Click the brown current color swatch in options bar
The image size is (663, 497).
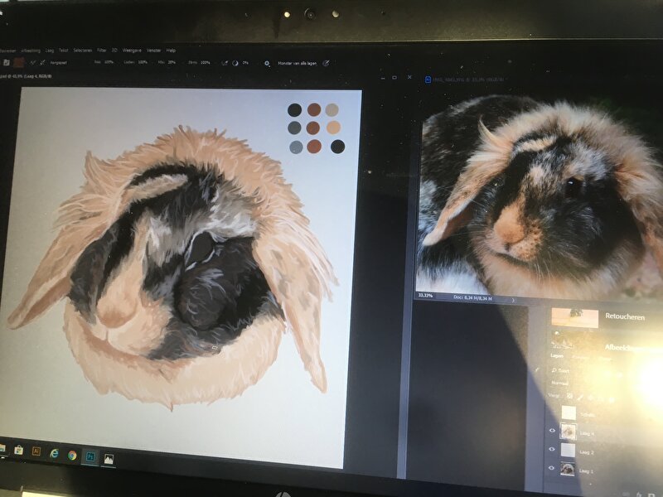(18, 63)
